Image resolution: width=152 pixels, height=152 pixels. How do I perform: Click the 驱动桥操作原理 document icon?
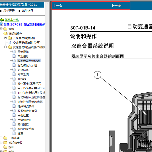click(x=14, y=65)
